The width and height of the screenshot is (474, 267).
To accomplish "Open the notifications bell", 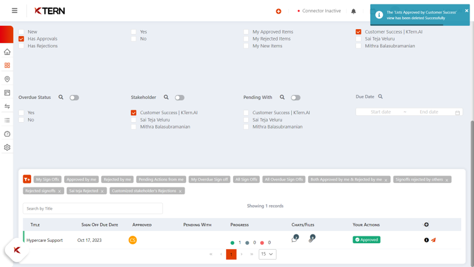I will (353, 11).
